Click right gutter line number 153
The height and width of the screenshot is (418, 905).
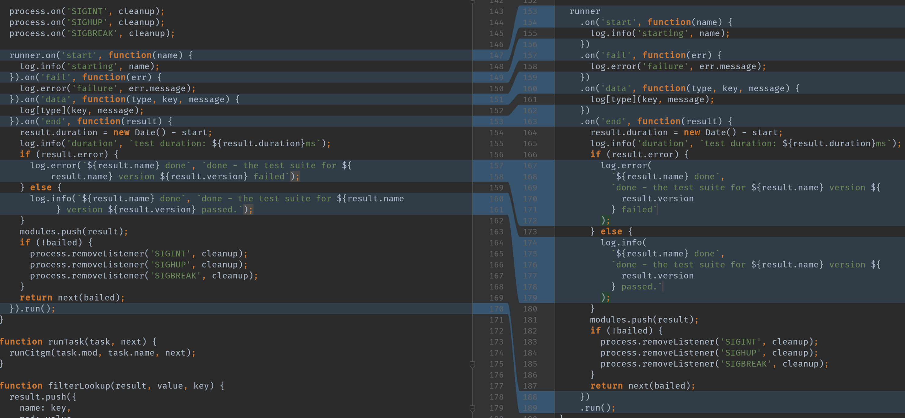click(x=530, y=12)
